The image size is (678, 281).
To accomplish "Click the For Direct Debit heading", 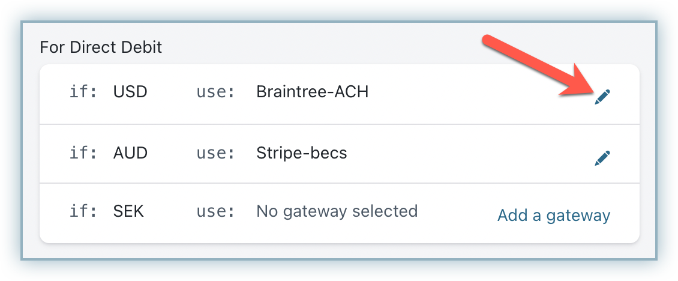I will pyautogui.click(x=101, y=47).
